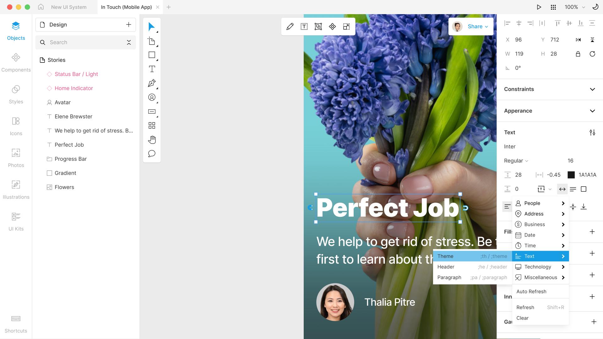Open the Components sidebar panel

coord(16,63)
